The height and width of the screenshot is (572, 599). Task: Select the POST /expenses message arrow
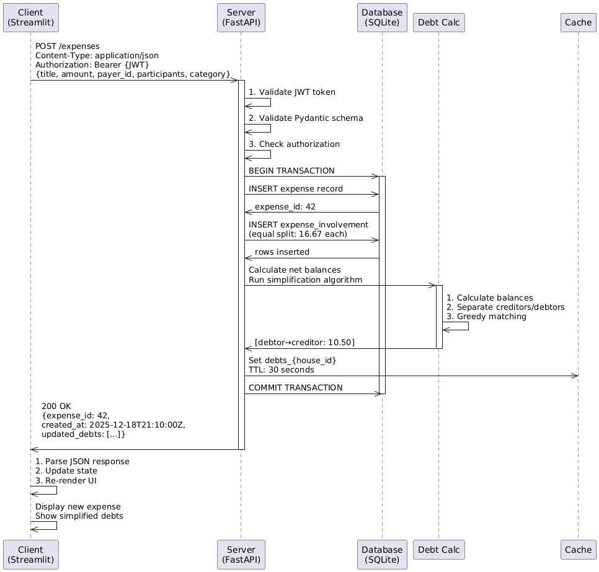click(x=133, y=81)
